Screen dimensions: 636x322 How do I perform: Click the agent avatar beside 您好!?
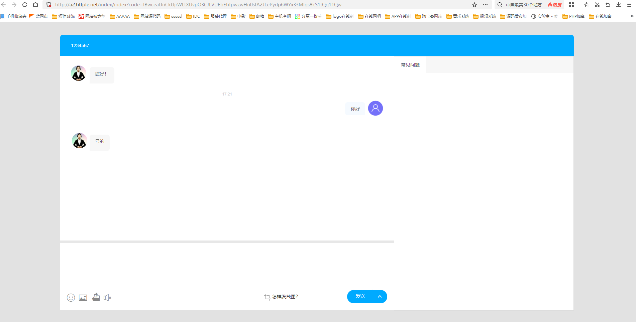pyautogui.click(x=79, y=73)
